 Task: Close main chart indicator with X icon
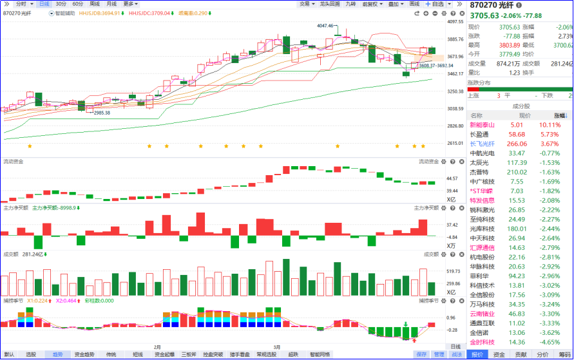pyautogui.click(x=462, y=14)
